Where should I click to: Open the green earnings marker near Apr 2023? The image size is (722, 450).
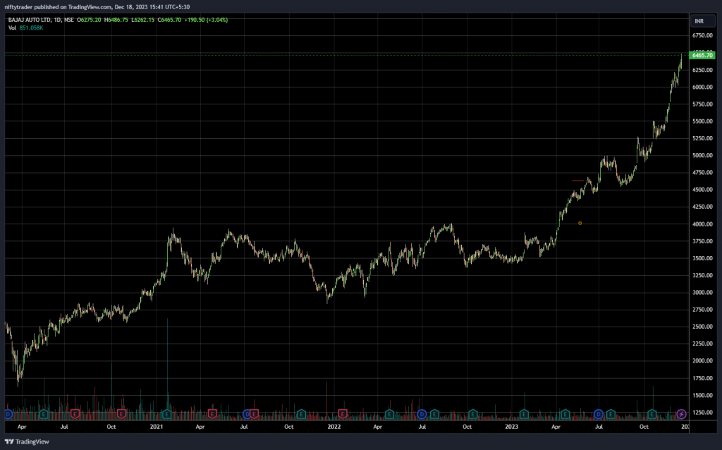(x=565, y=414)
